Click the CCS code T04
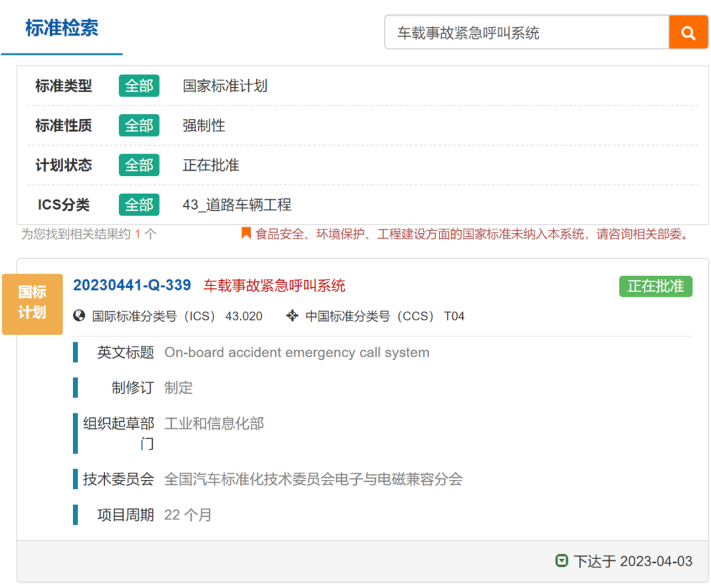 454,316
